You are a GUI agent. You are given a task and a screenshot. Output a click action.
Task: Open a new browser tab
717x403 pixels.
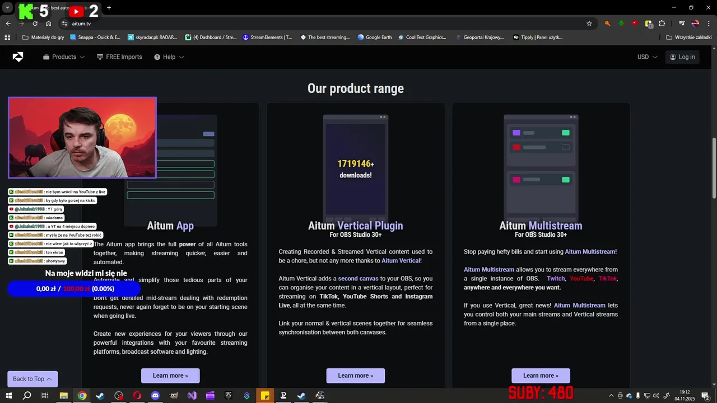[x=109, y=7]
